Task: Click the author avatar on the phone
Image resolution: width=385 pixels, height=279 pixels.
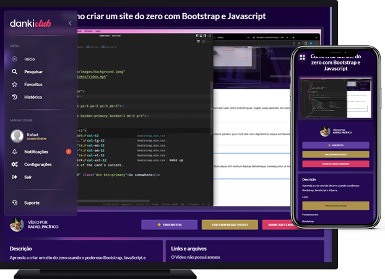Action: point(325,131)
